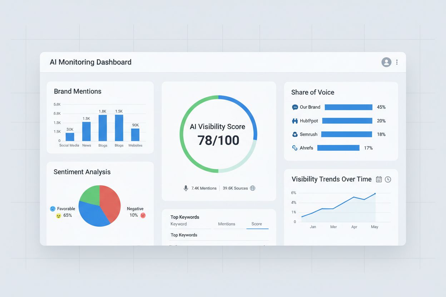The image size is (446, 297).
Task: Click the Sentiment Analysis pie chart
Action: (99, 206)
